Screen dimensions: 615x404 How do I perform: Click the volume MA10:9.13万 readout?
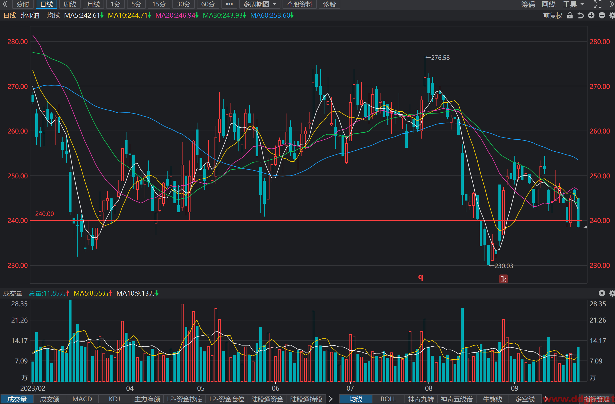pyautogui.click(x=137, y=293)
